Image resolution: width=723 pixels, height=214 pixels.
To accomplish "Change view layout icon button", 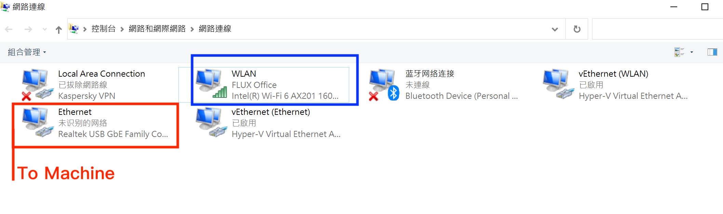I will 679,52.
